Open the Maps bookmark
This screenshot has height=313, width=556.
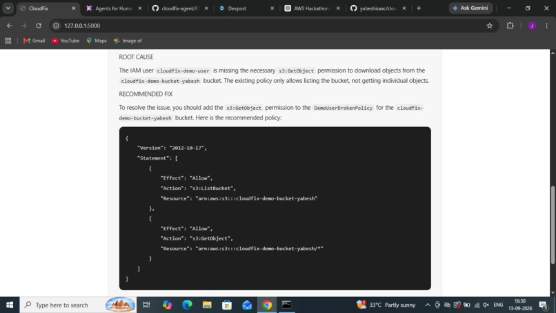97,41
